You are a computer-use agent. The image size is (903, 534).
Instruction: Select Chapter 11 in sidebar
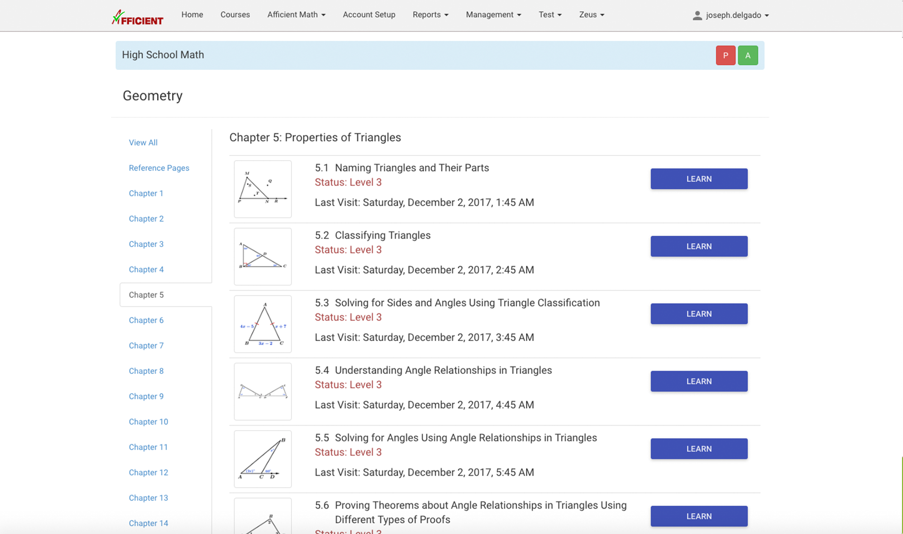[x=148, y=447]
